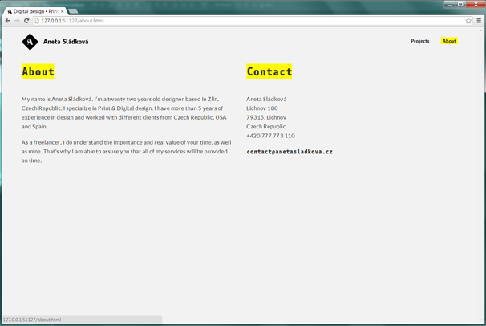Open a new tab next to Digital design
The width and height of the screenshot is (486, 326).
click(73, 11)
